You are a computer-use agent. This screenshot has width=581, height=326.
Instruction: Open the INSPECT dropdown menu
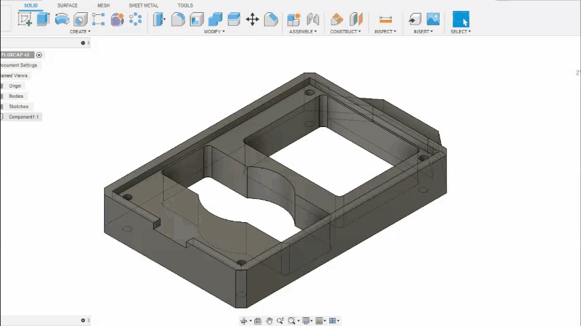pos(385,32)
